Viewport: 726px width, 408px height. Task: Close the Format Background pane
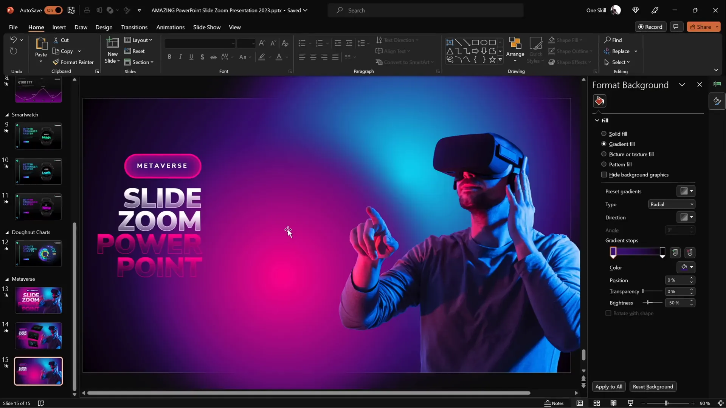(x=699, y=85)
